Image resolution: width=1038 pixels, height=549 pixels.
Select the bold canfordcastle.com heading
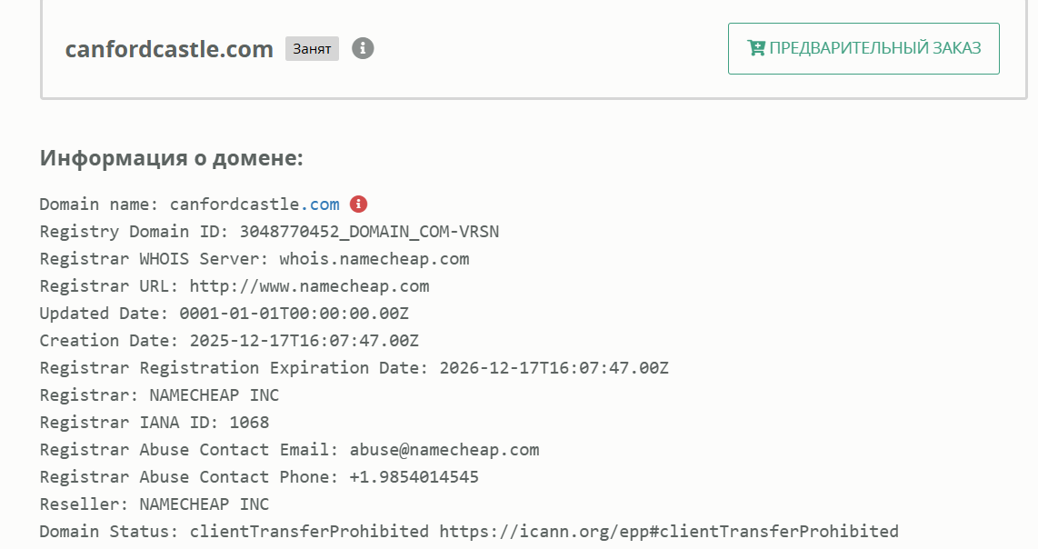coord(169,49)
